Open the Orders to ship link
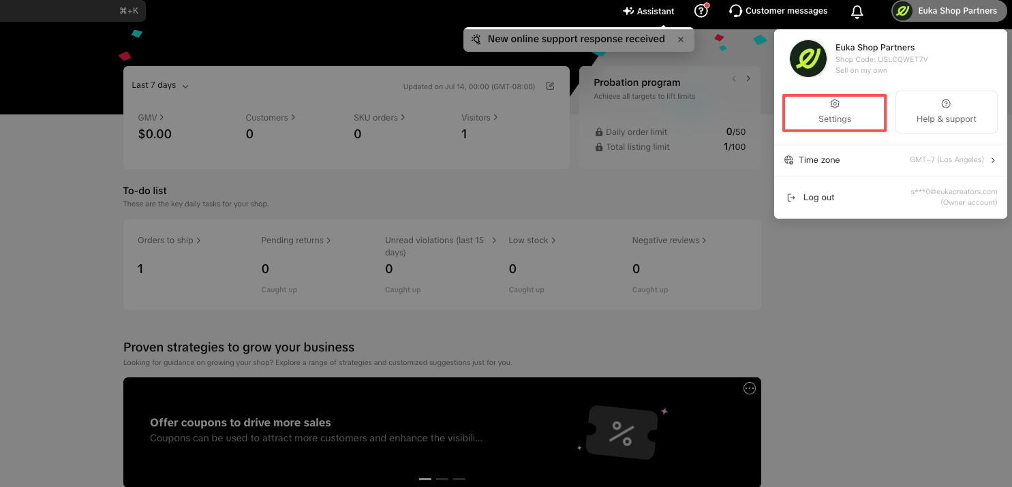Screen dimensions: 1012x487 click(x=169, y=240)
